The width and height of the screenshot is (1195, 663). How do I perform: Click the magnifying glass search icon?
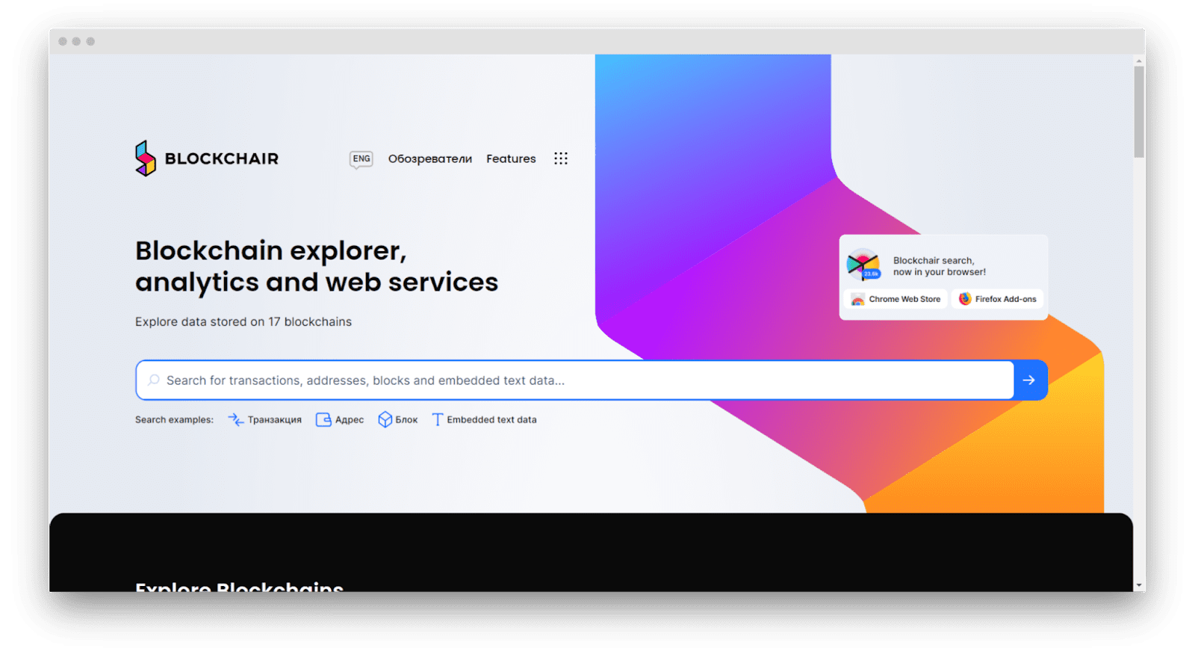(x=154, y=380)
